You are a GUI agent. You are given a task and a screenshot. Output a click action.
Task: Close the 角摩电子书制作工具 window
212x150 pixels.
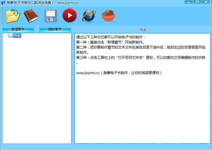(x=206, y=2)
